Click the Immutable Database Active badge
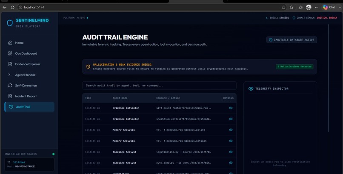The height and width of the screenshot is (174, 343). click(x=292, y=40)
